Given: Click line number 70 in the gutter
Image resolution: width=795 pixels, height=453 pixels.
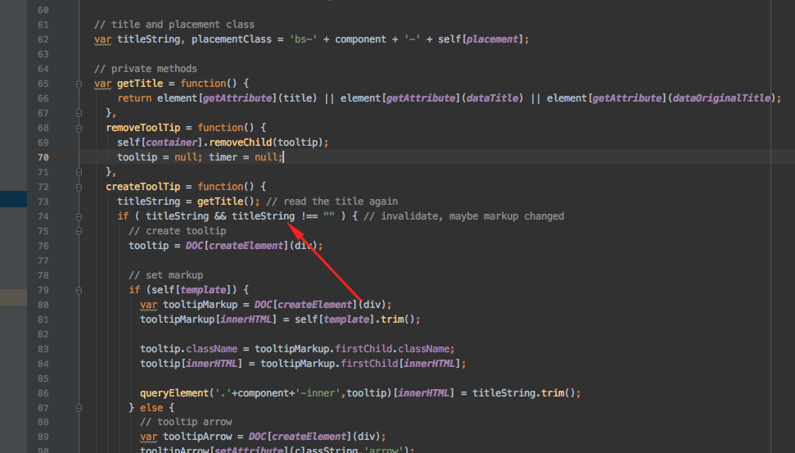Looking at the screenshot, I should 43,157.
